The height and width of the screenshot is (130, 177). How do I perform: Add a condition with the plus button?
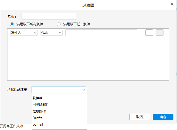(149, 33)
